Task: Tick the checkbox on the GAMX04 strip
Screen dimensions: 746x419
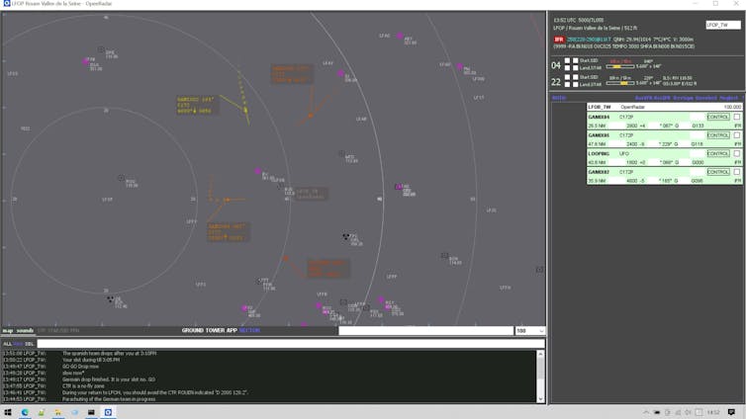Action: pyautogui.click(x=736, y=117)
